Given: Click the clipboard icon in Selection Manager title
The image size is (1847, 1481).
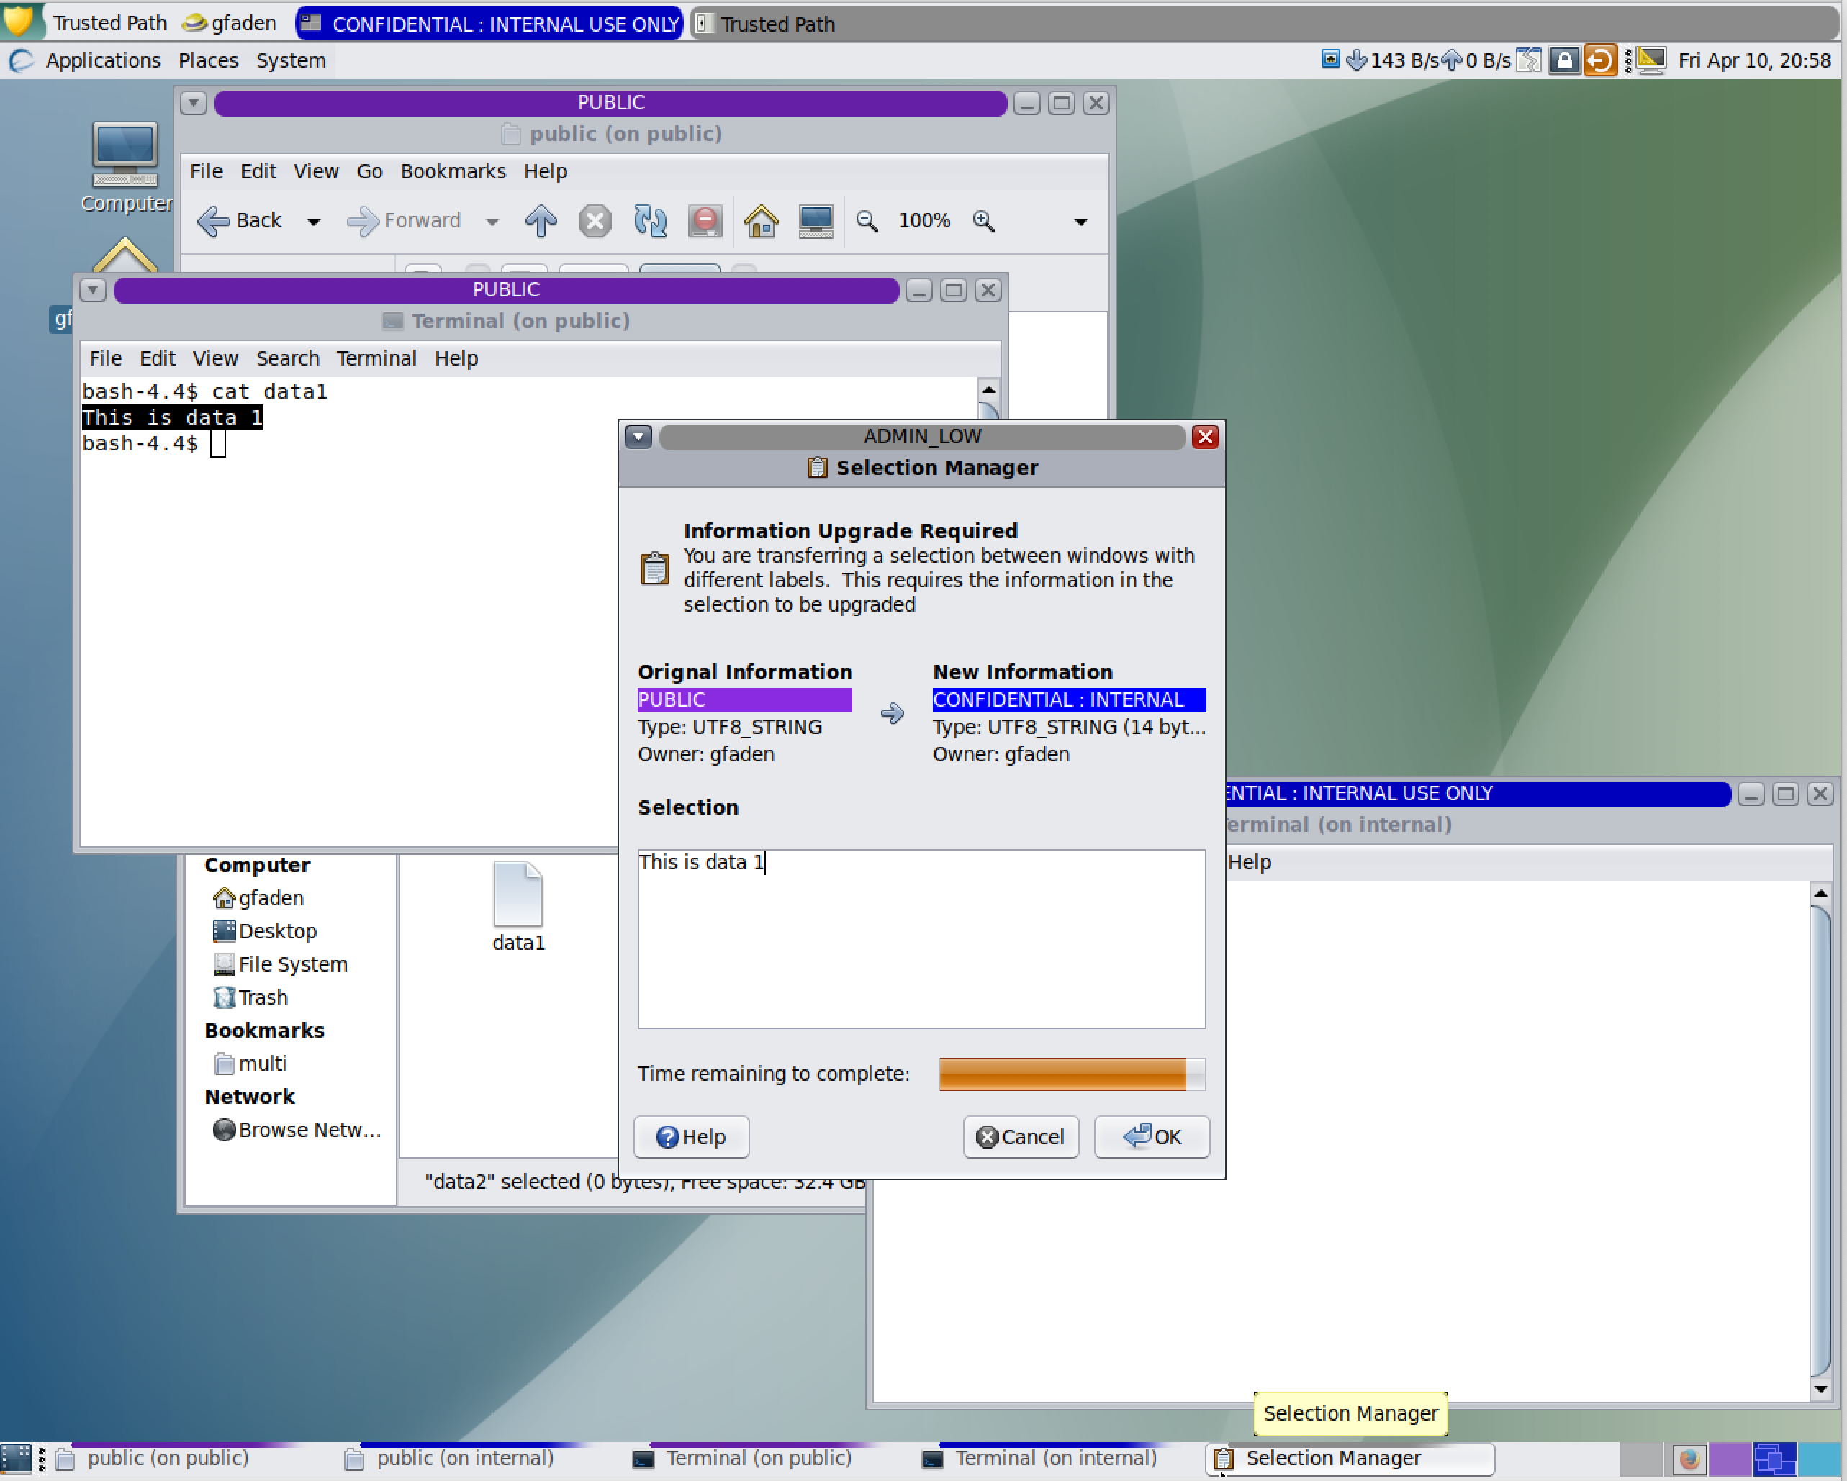Looking at the screenshot, I should [817, 468].
